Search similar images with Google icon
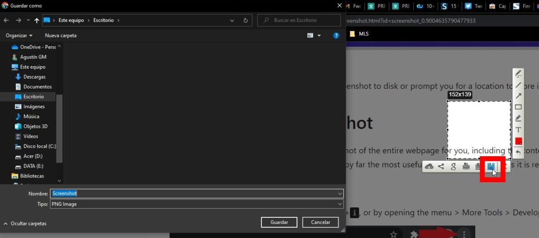This screenshot has width=539, height=238. click(x=454, y=167)
